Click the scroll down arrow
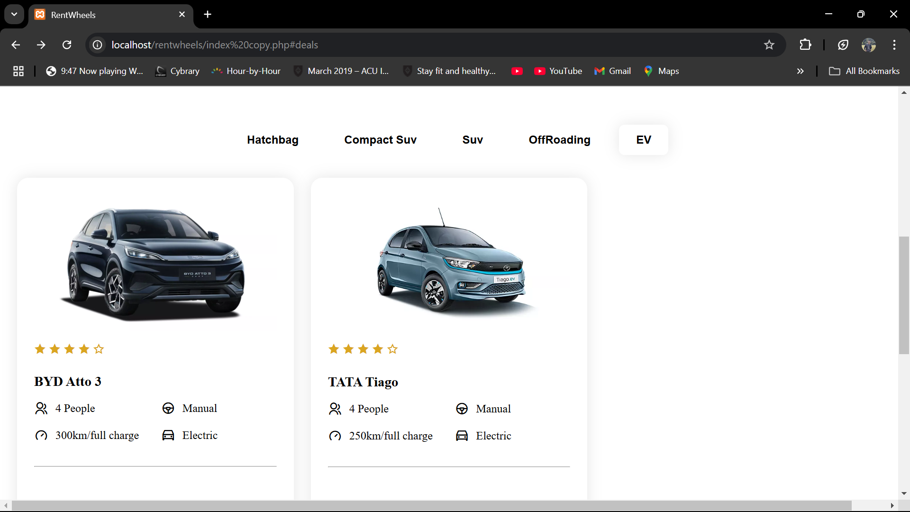 point(904,494)
